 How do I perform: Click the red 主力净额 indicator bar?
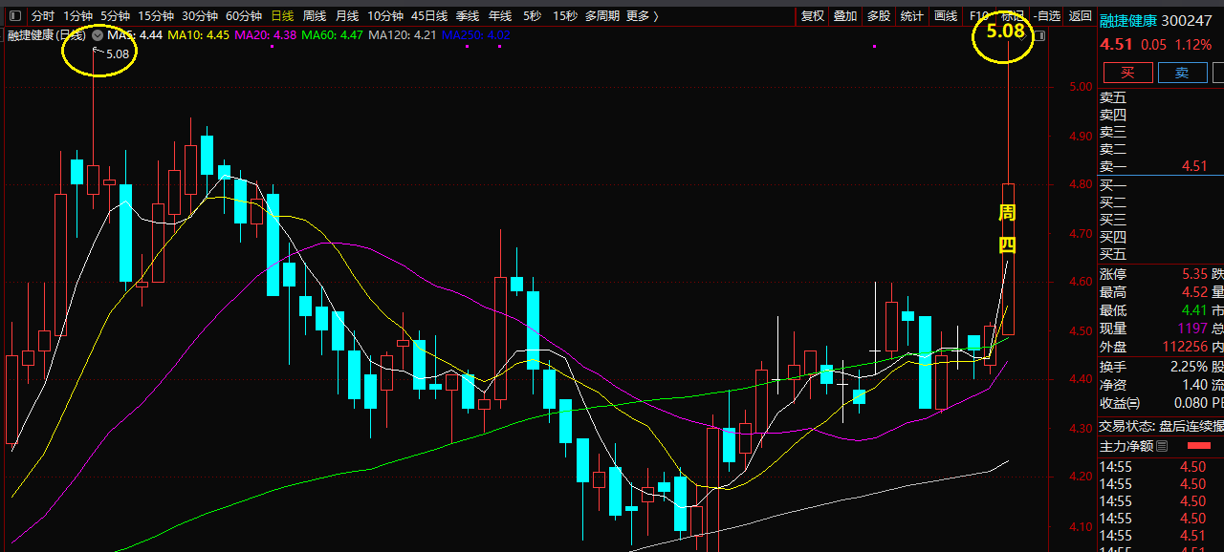(x=1198, y=446)
